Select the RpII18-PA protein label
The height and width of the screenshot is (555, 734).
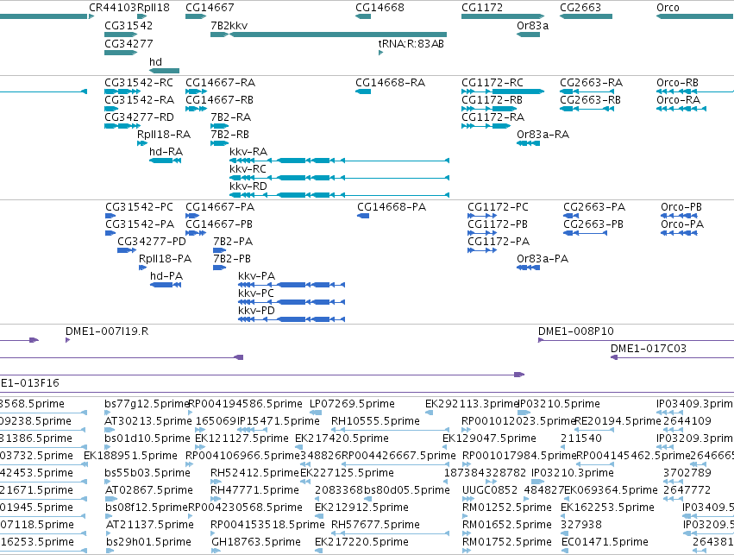point(166,259)
